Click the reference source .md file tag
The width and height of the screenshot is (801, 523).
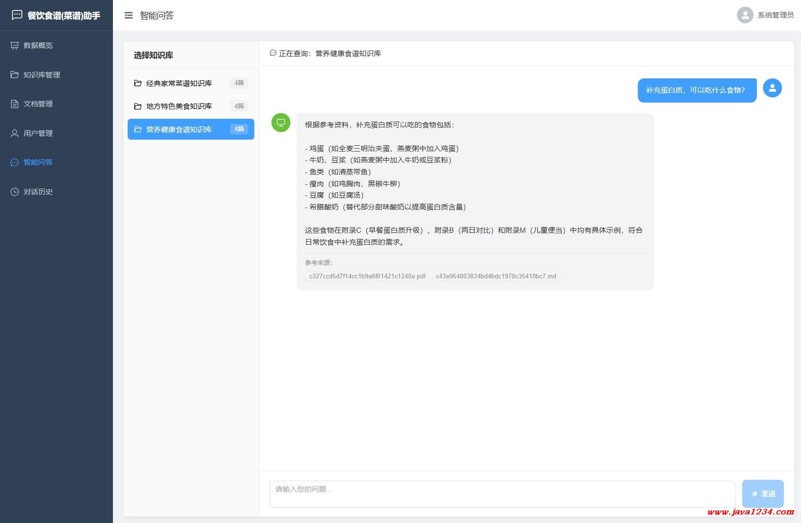click(x=496, y=276)
